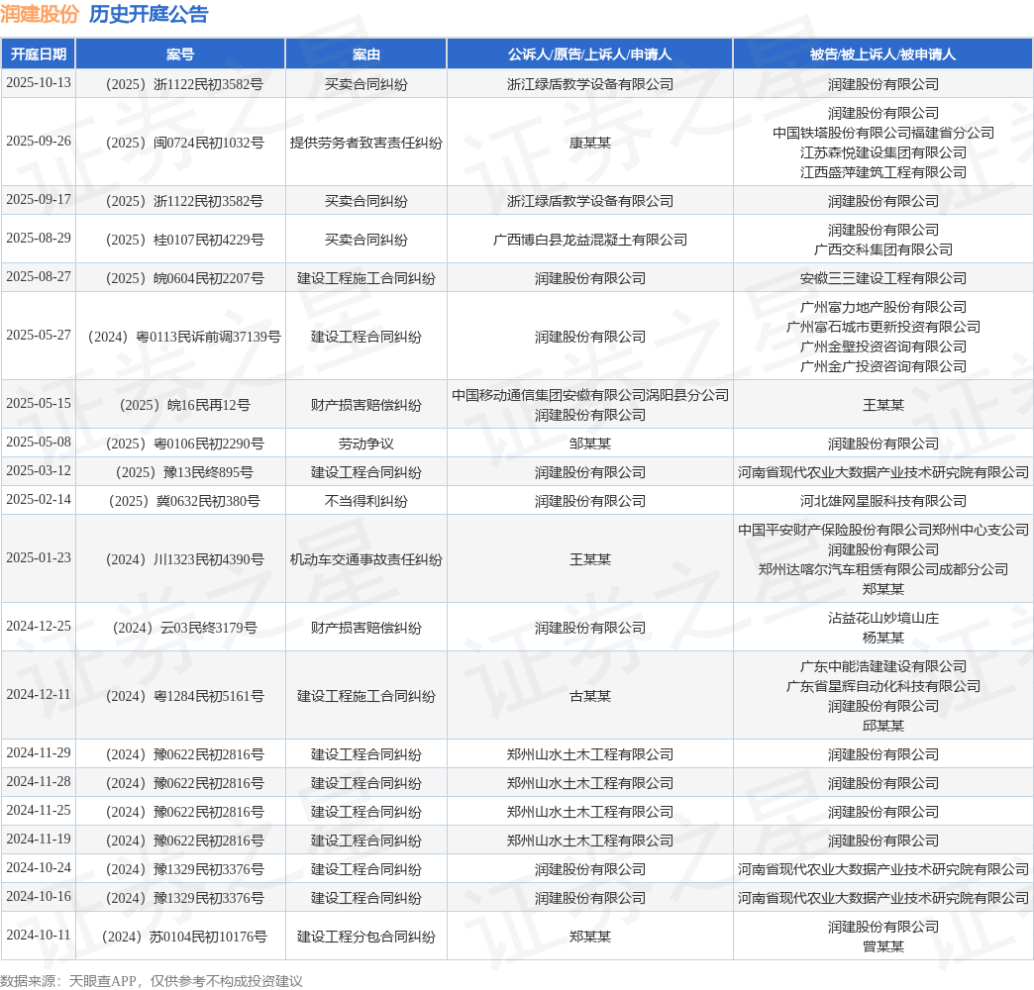Select the 被告/被上诉人/被申请人 column header
1034x990 pixels.
[883, 54]
